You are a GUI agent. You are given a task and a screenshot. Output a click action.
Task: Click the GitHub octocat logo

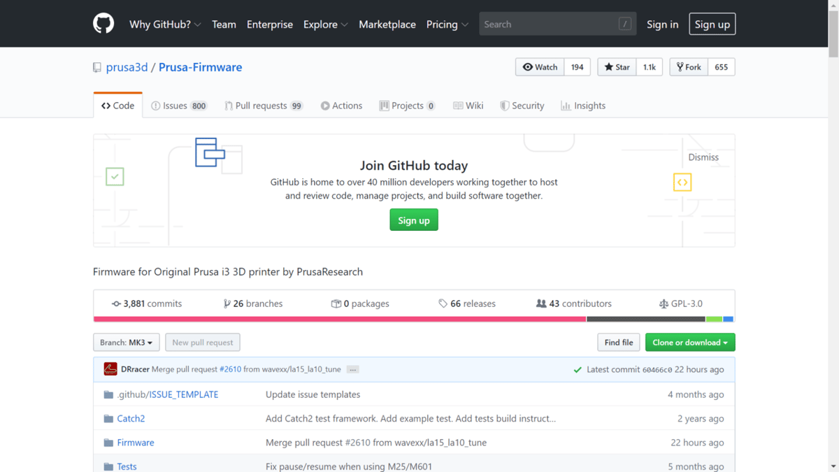click(103, 24)
